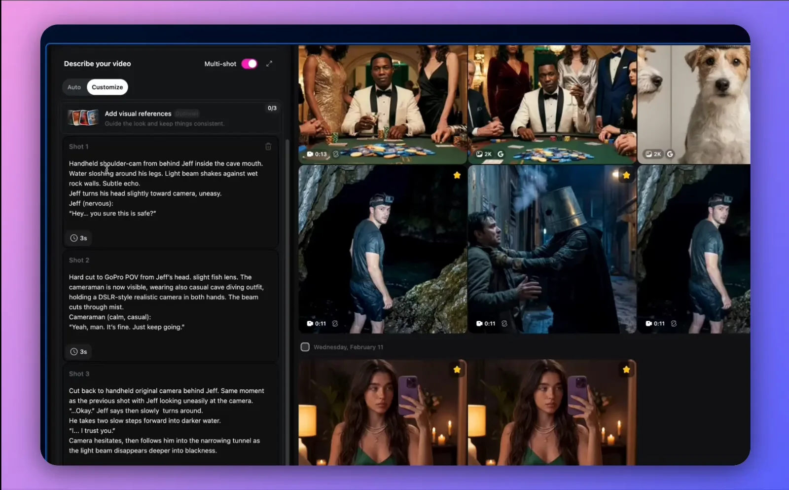
Task: Turn off the Multi-shot toggle
Action: click(249, 64)
